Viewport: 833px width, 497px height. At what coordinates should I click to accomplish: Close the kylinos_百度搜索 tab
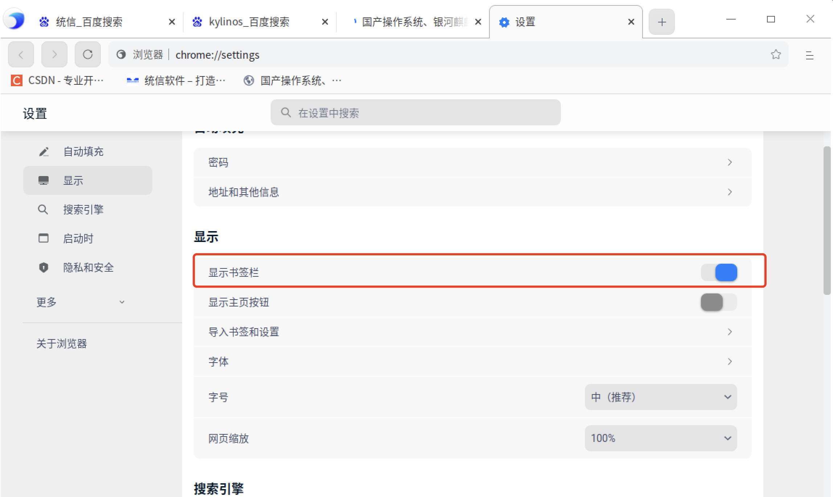(325, 22)
